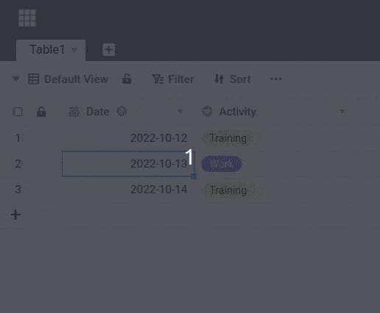380x313 pixels.
Task: Open the grid apps launcher icon
Action: coord(27,18)
